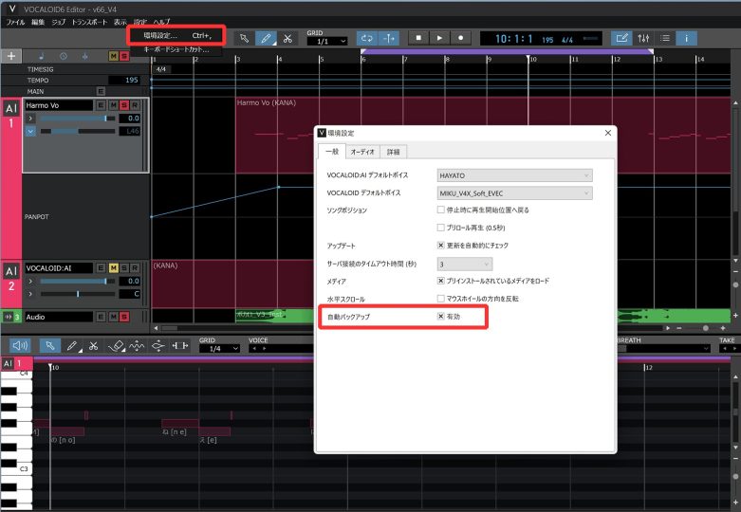
Task: Open server timeout seconds dropdown
Action: (x=465, y=264)
